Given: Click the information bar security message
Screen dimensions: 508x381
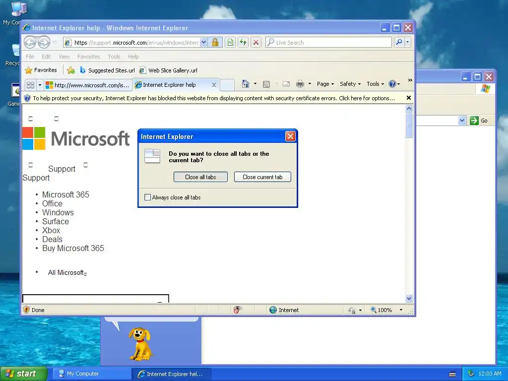Looking at the screenshot, I should point(214,98).
